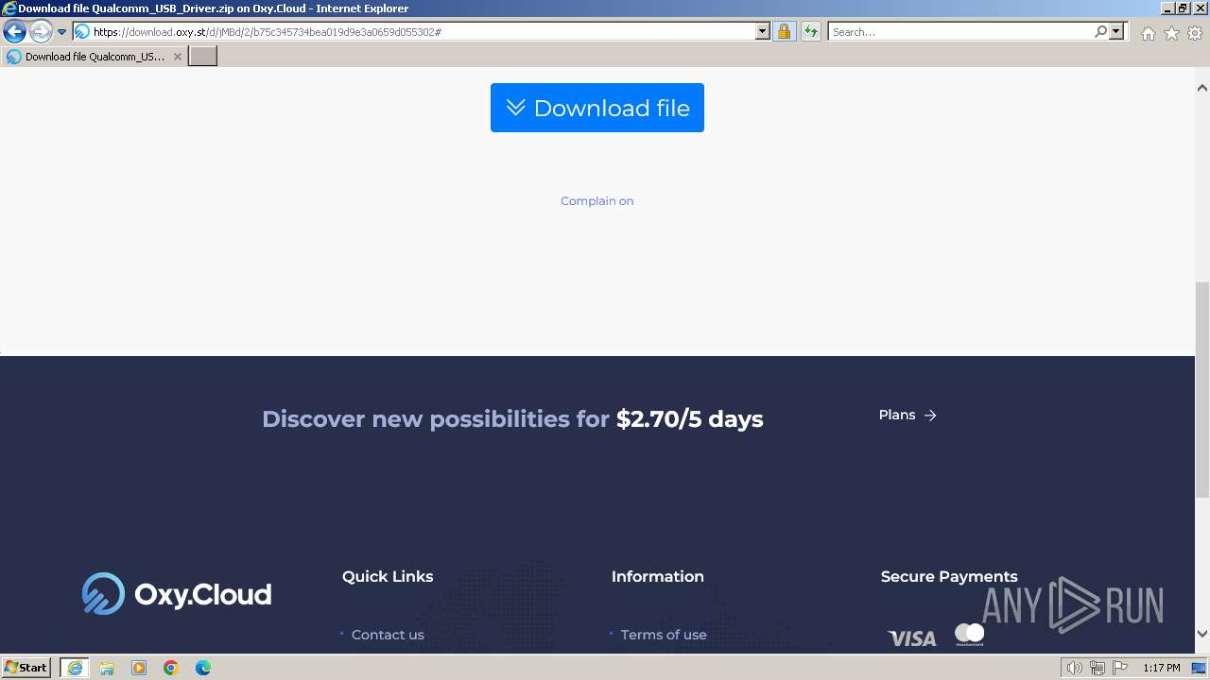Expand the address bar autocomplete dropdown
The image size is (1210, 680).
click(x=763, y=32)
